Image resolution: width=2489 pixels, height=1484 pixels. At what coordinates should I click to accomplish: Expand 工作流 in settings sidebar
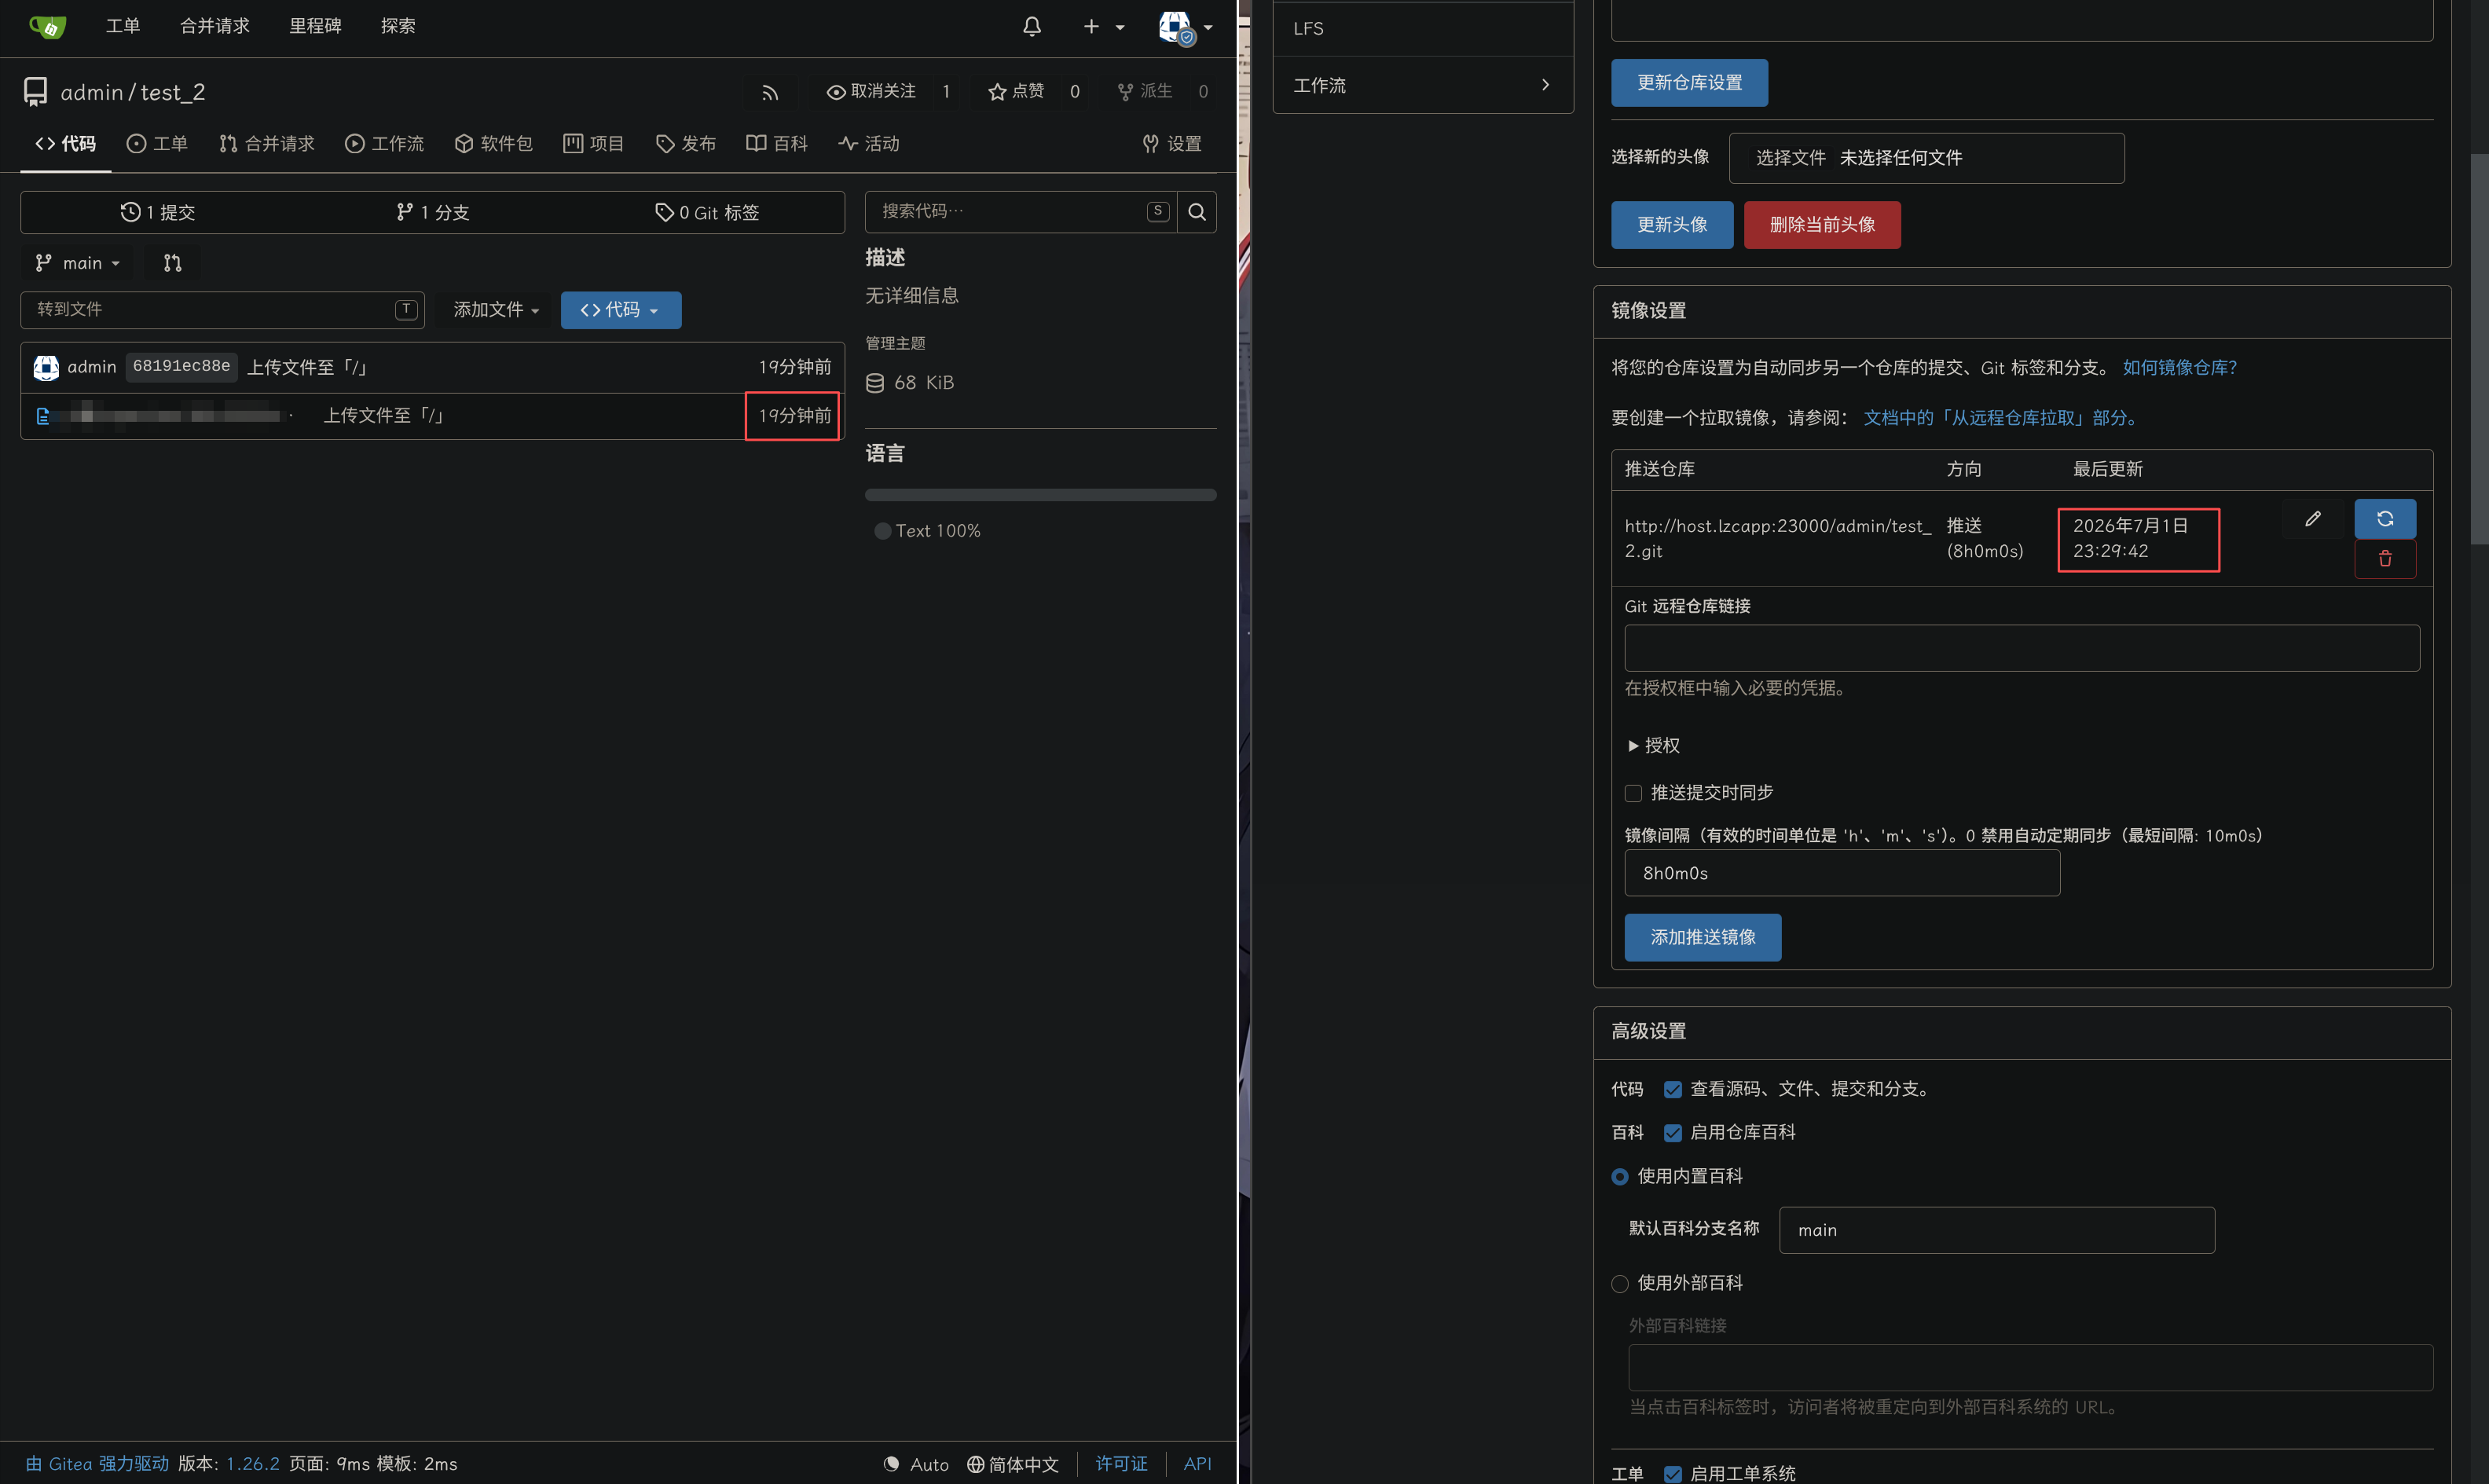[1422, 85]
